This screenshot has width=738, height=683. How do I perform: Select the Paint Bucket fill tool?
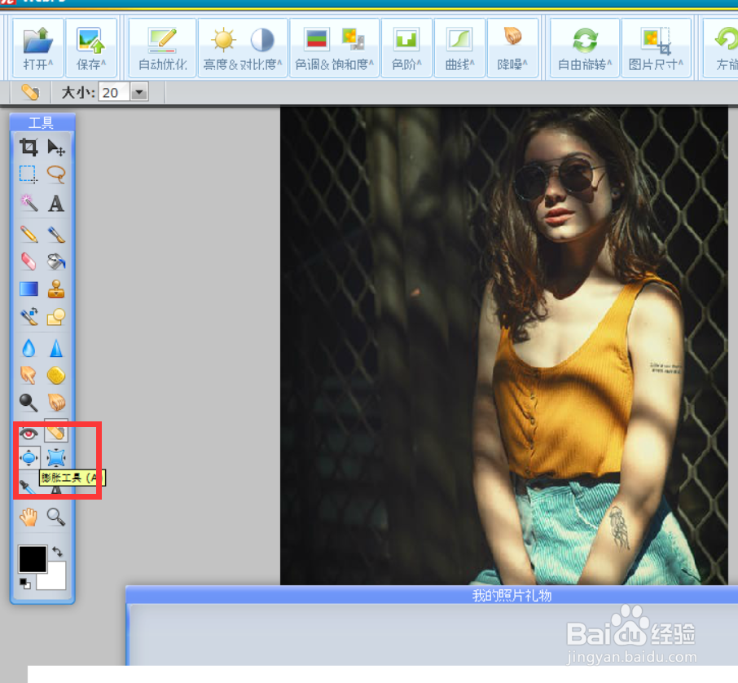click(x=56, y=262)
